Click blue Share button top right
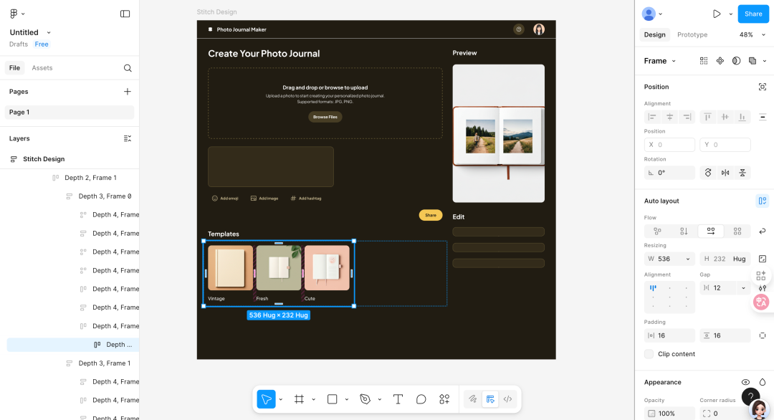This screenshot has width=774, height=420. tap(753, 14)
